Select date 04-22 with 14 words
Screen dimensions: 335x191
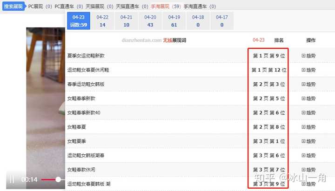click(102, 21)
